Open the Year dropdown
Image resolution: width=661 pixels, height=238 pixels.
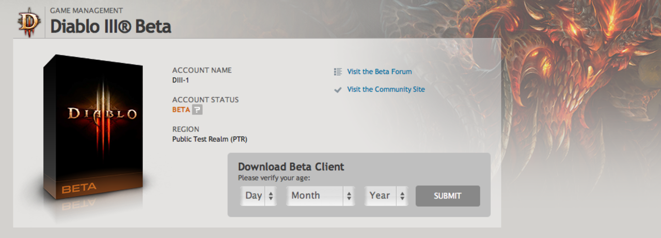pyautogui.click(x=386, y=196)
